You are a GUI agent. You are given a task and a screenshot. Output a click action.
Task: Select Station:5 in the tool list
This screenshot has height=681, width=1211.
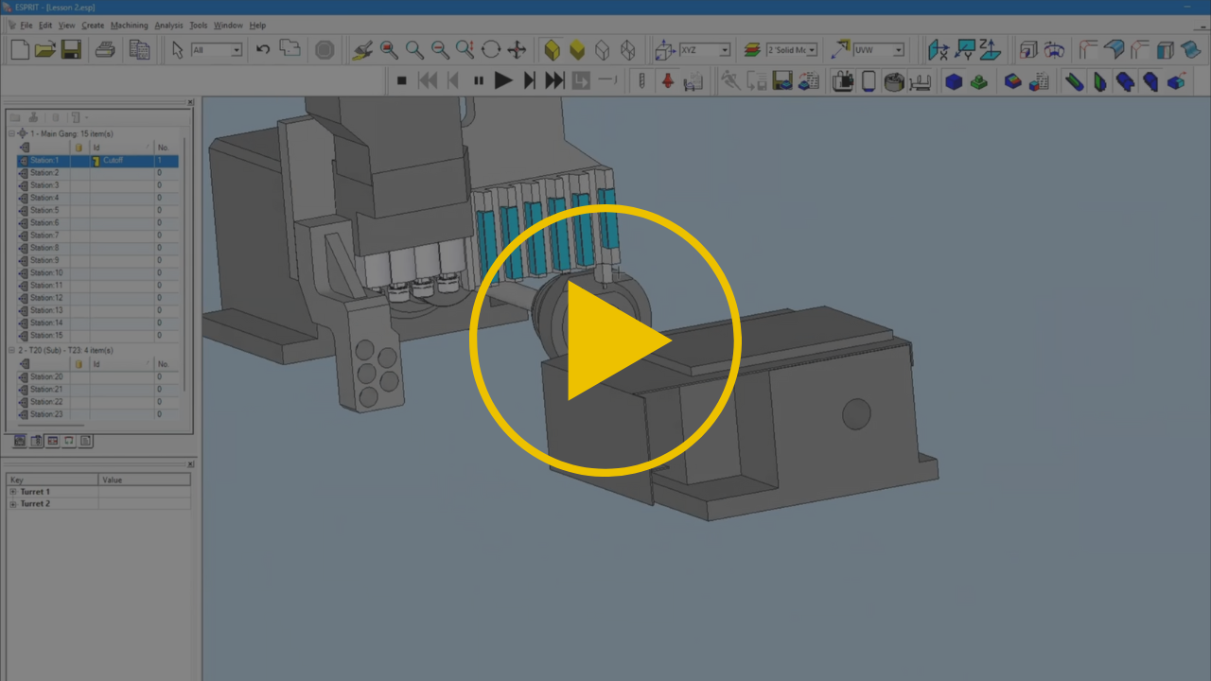pos(97,210)
